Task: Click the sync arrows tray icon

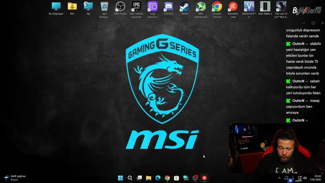Action: point(286,178)
